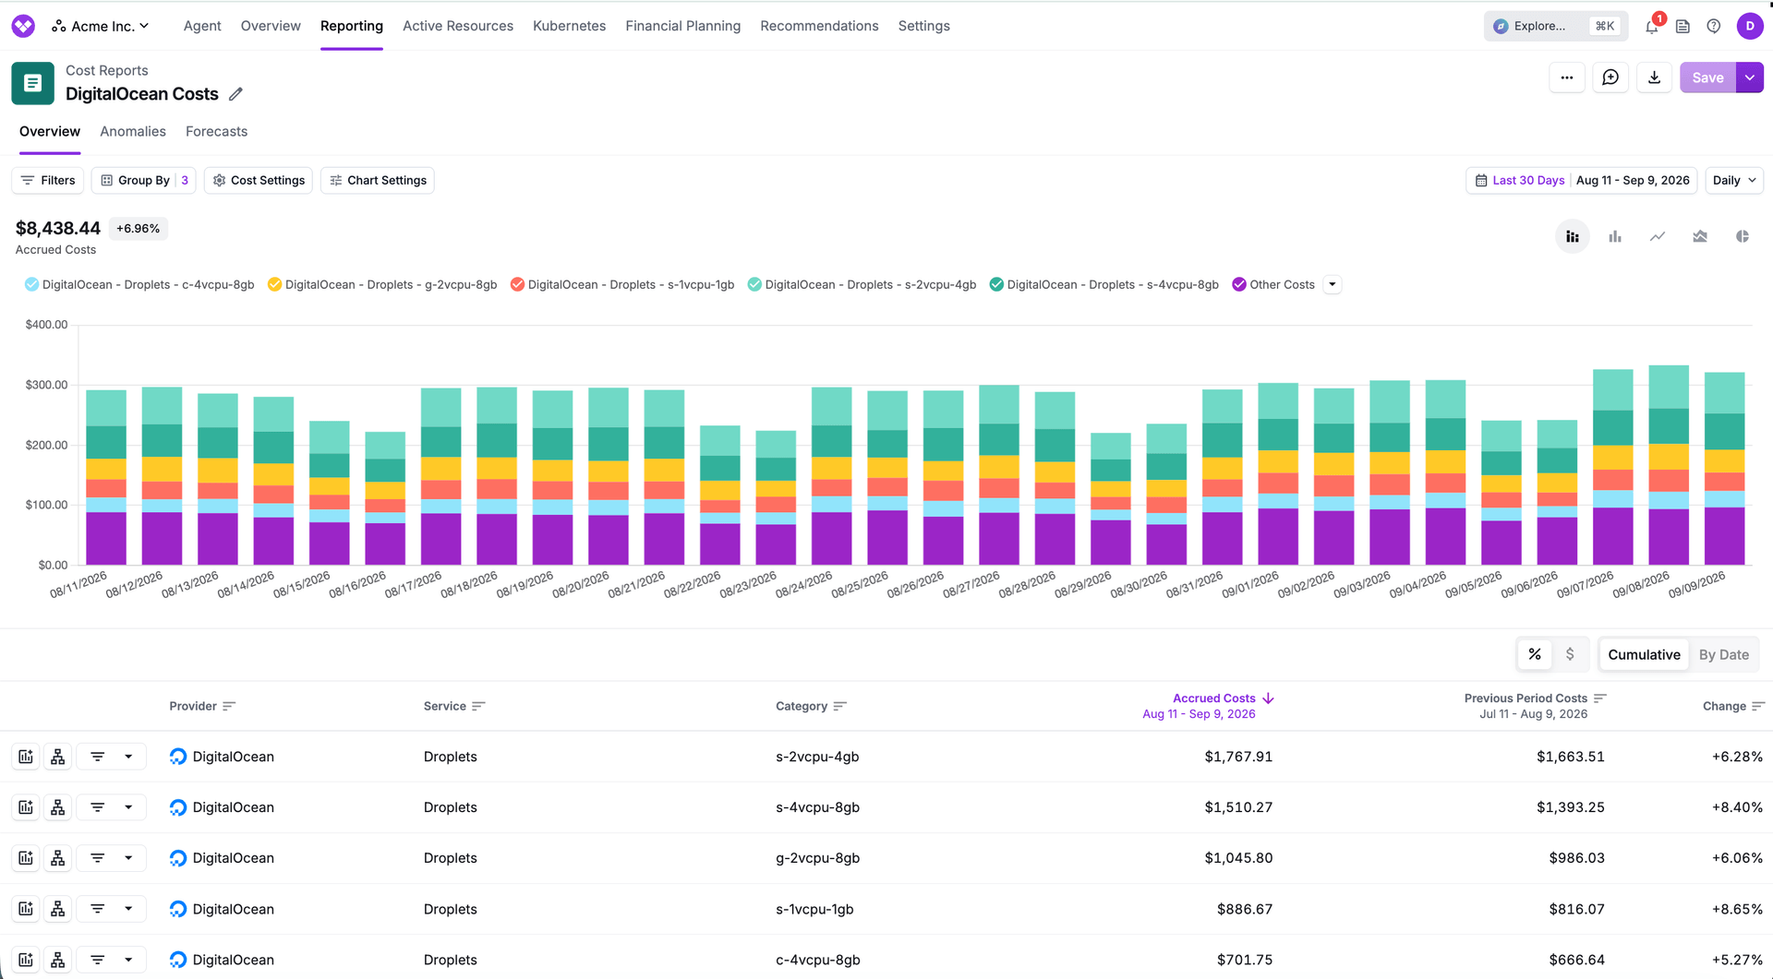Switch table to dollar view

coord(1570,654)
